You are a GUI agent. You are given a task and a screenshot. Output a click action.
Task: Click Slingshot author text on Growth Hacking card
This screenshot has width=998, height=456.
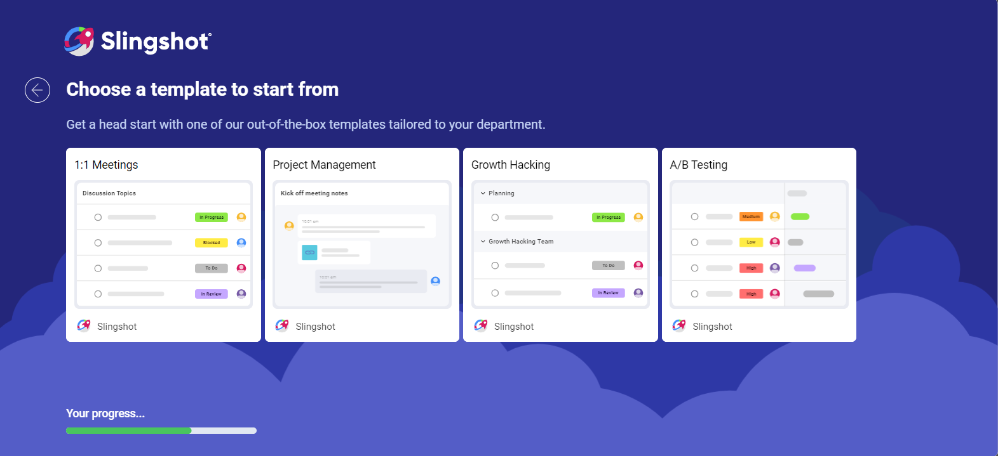pos(514,327)
